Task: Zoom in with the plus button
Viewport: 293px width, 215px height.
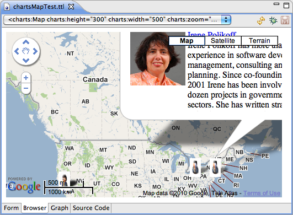Action: pos(26,78)
